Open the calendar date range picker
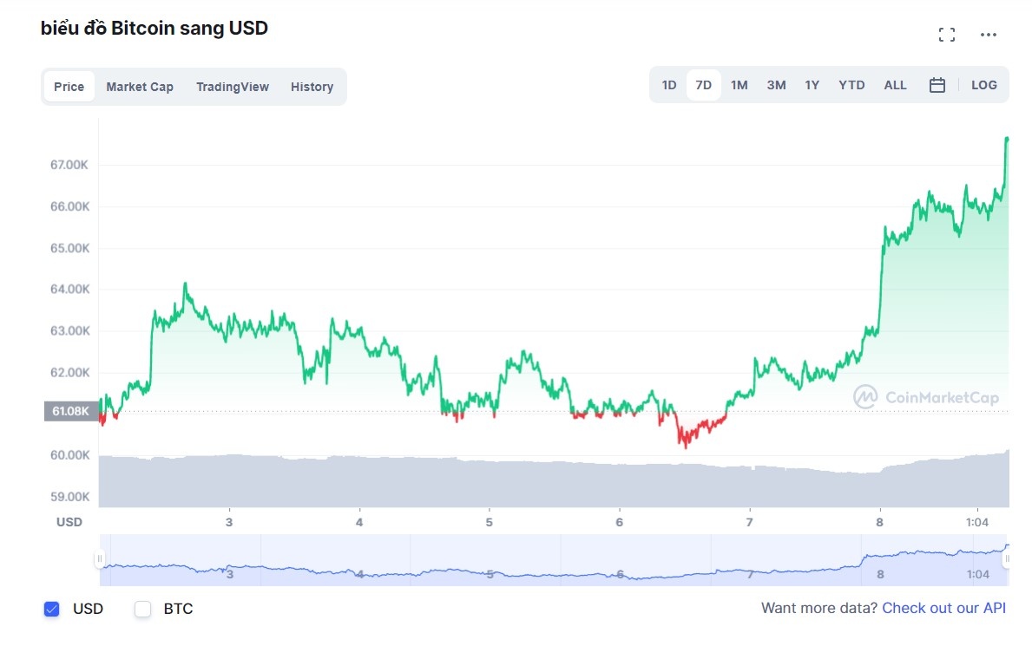The height and width of the screenshot is (646, 1032). point(937,84)
